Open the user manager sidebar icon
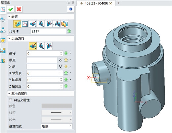172x133 pixels. tap(3, 61)
